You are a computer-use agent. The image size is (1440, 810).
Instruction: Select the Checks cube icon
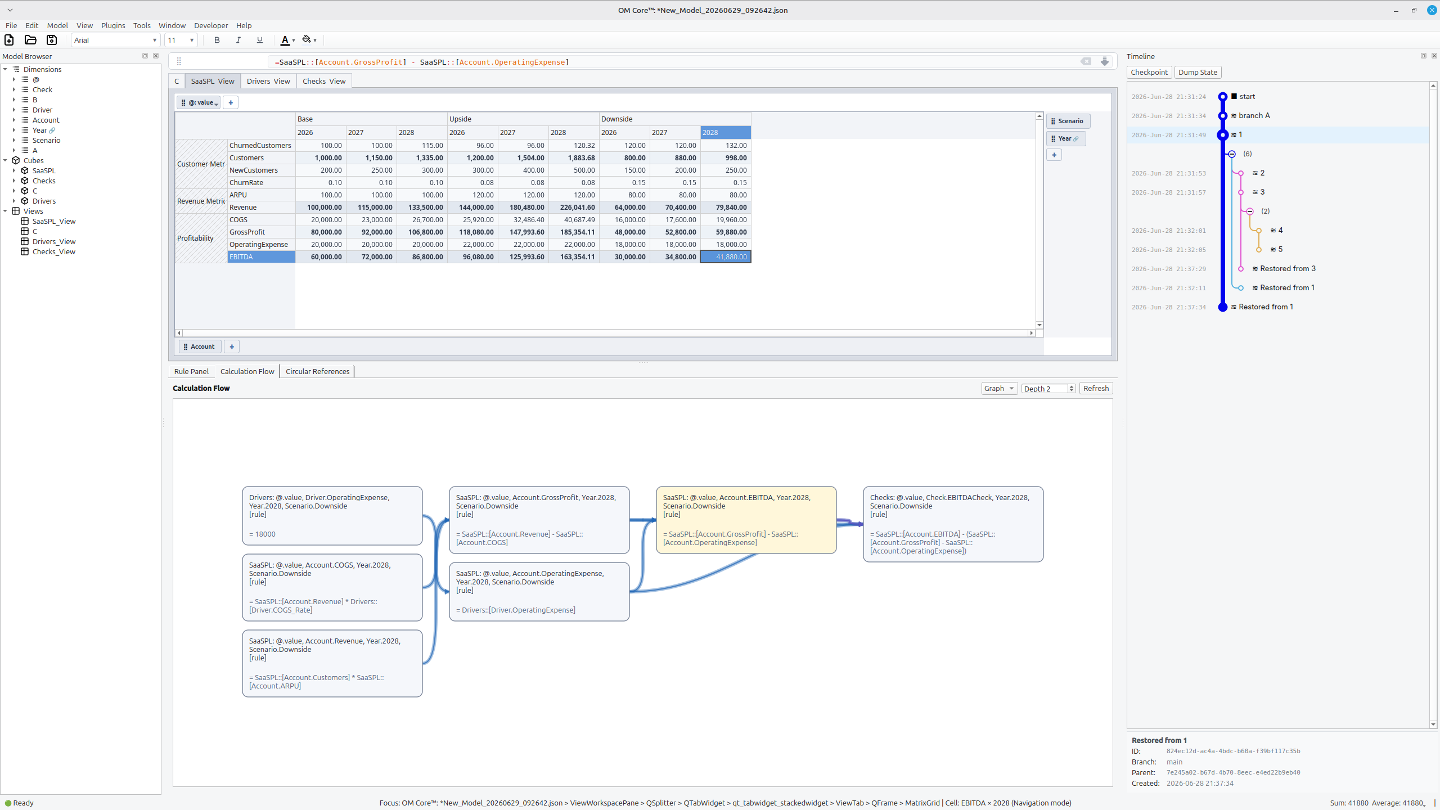[25, 181]
